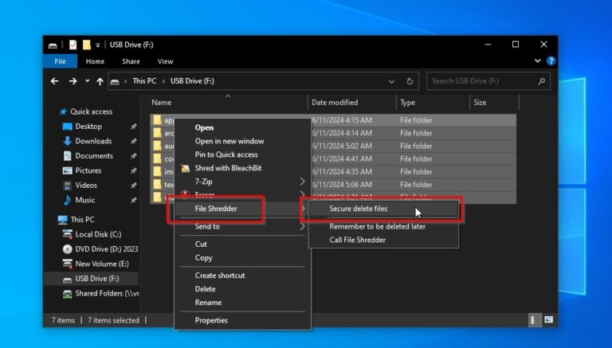The height and width of the screenshot is (348, 612).
Task: Switch to large icons view in status bar
Action: click(x=548, y=320)
